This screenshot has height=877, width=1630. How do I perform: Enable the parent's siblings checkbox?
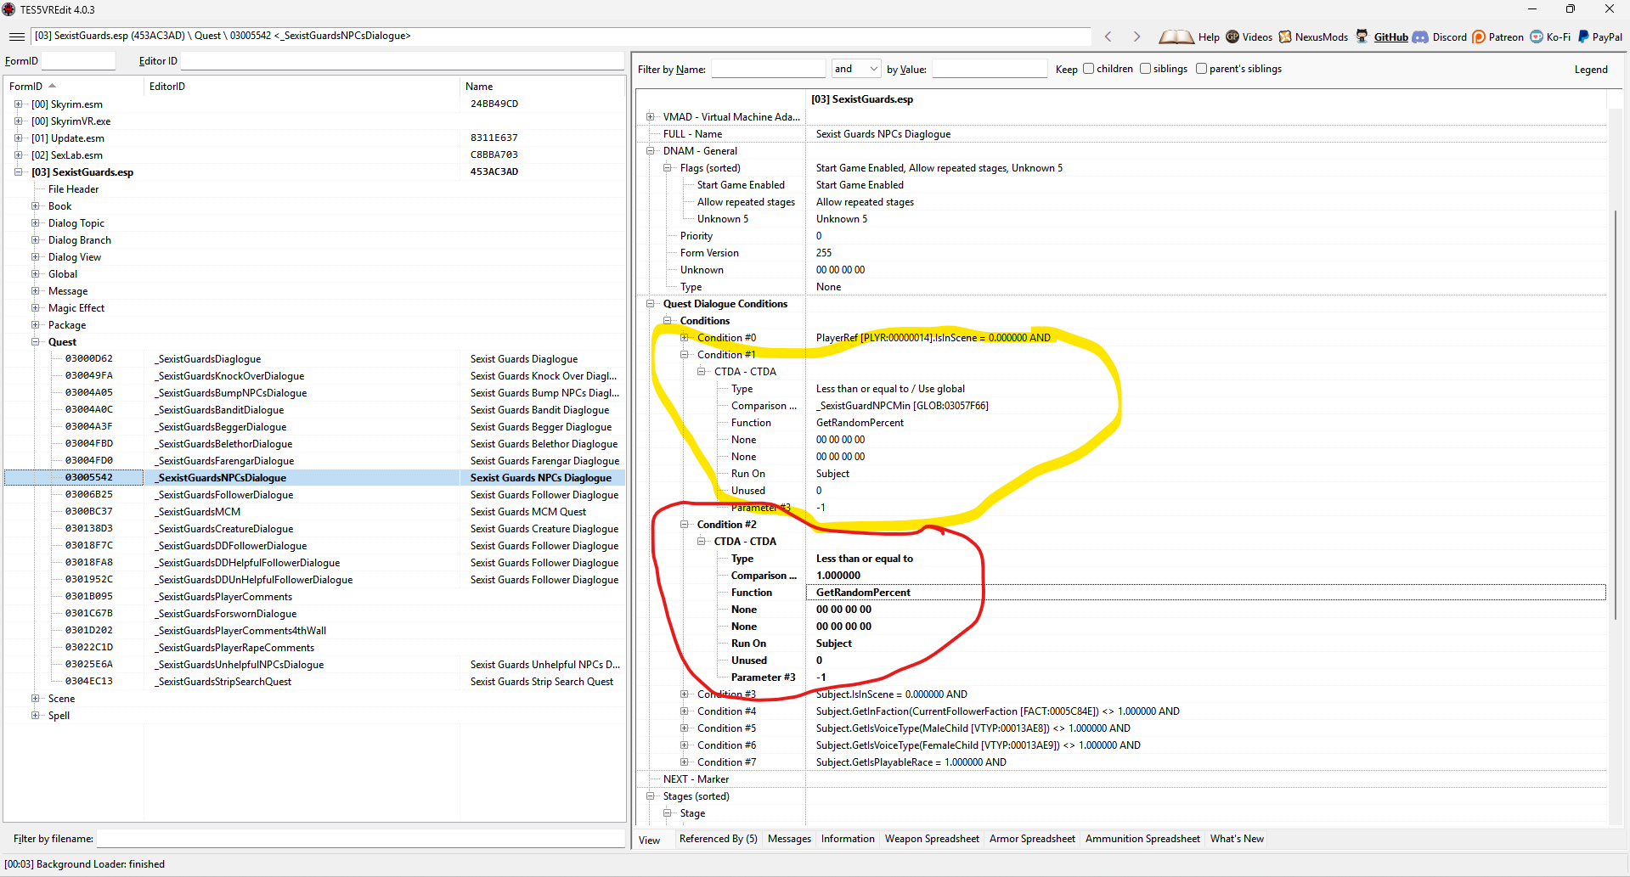coord(1201,69)
